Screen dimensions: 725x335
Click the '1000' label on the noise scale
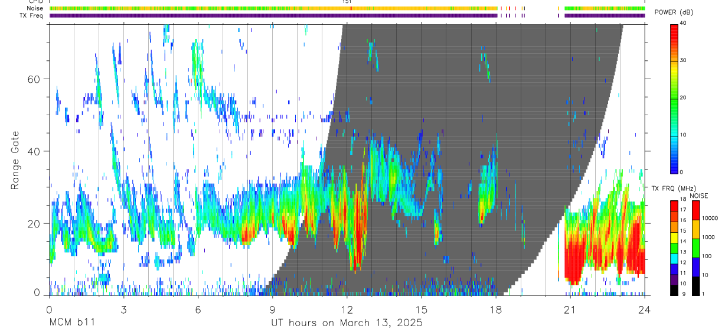pyautogui.click(x=708, y=237)
